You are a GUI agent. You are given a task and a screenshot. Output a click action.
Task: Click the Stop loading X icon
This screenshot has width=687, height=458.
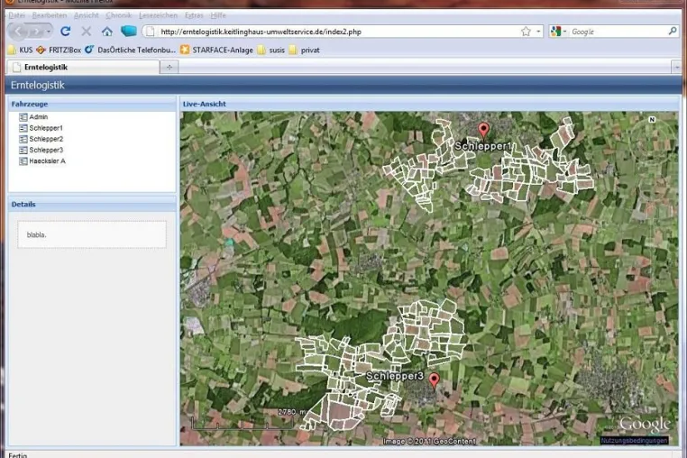coord(87,32)
